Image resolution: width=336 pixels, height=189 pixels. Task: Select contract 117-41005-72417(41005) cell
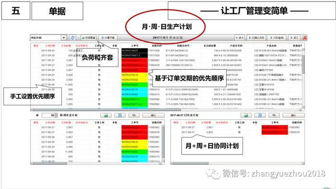click(x=180, y=60)
